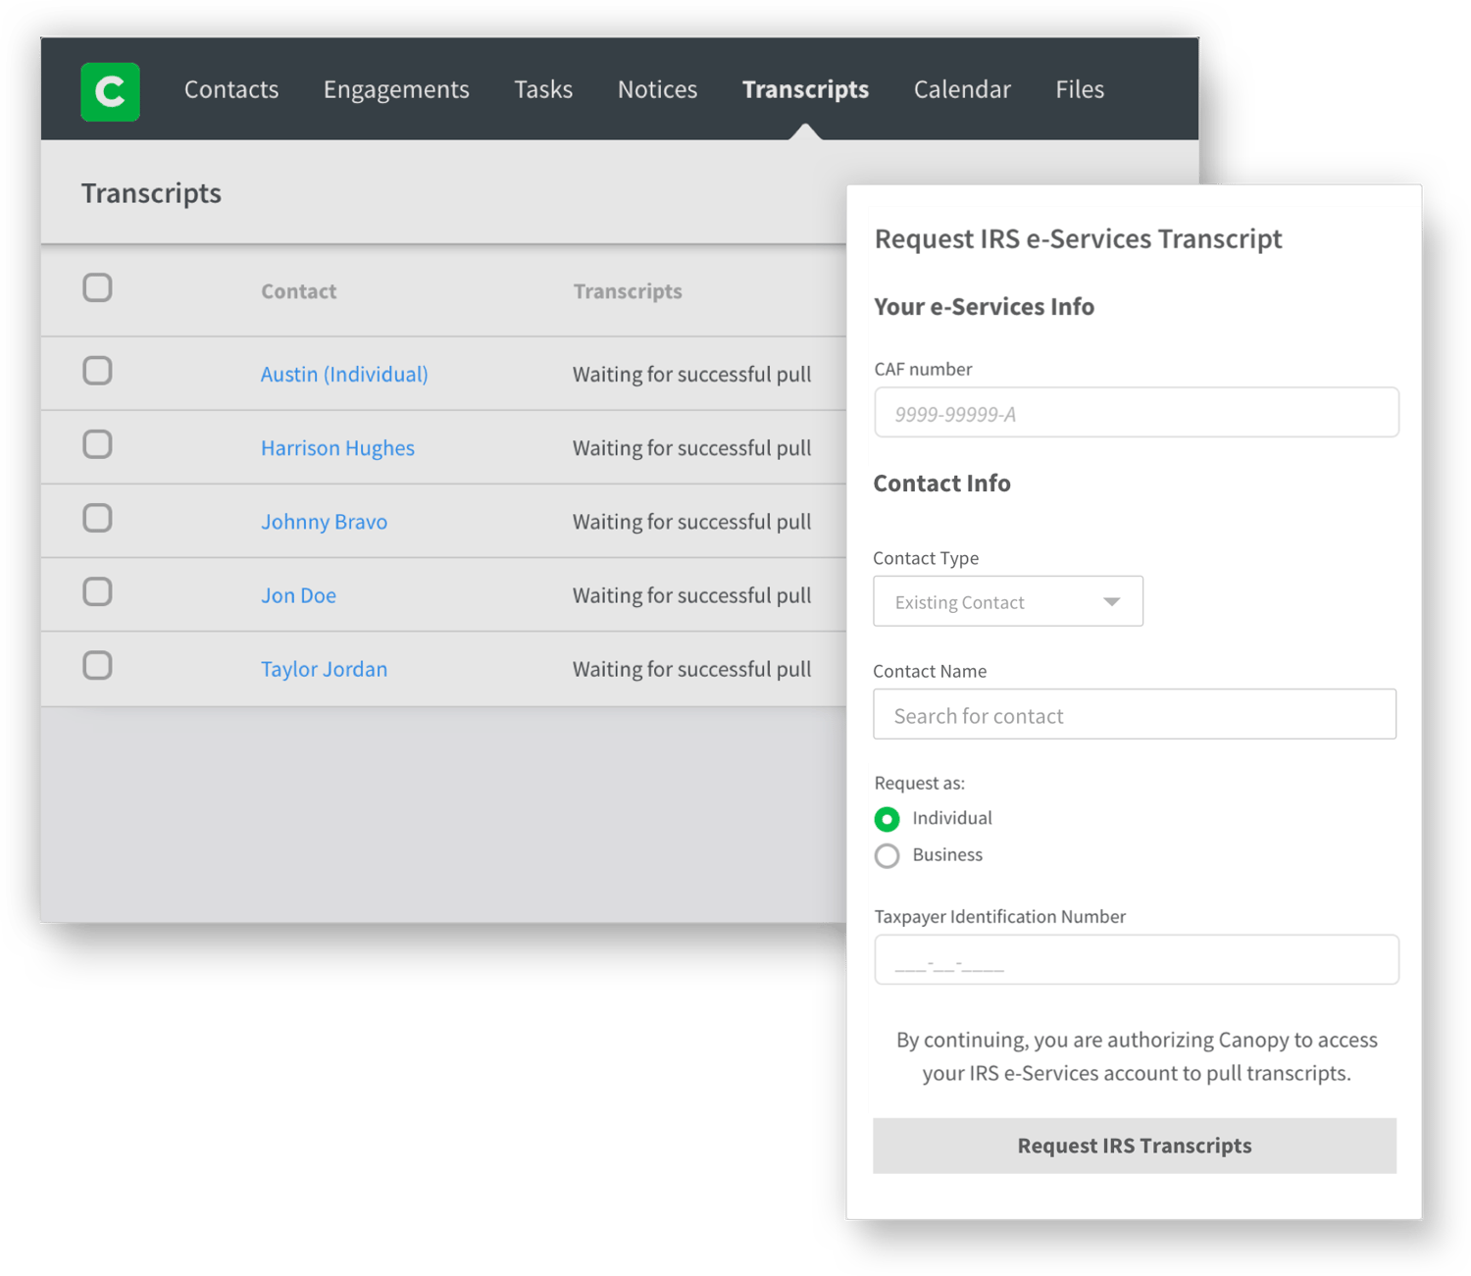Click the Taxpayer Identification Number field

[x=1136, y=959]
